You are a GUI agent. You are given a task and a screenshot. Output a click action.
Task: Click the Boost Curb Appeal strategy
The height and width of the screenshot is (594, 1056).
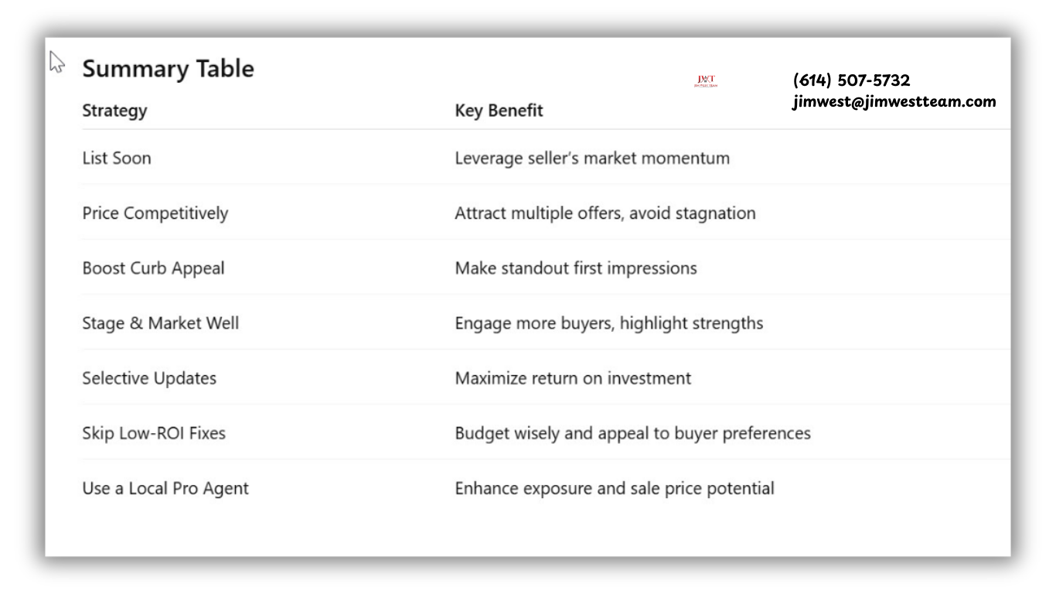pyautogui.click(x=153, y=268)
